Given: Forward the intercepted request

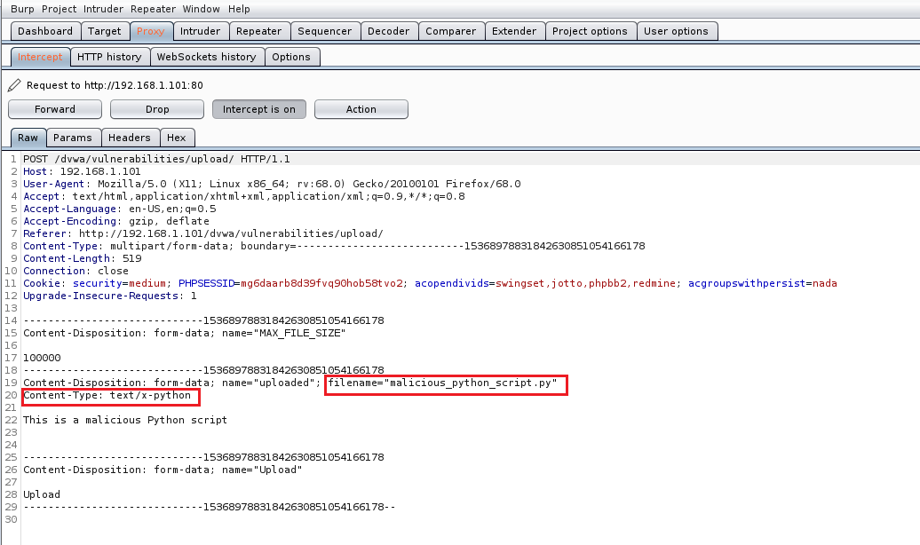Looking at the screenshot, I should tap(55, 109).
